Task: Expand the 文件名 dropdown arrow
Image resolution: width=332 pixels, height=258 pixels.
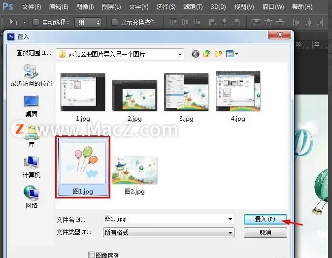Action: click(x=230, y=219)
